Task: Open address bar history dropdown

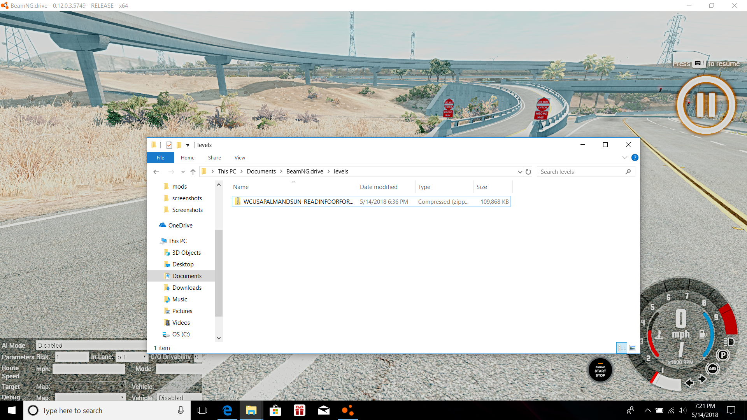Action: [x=520, y=172]
